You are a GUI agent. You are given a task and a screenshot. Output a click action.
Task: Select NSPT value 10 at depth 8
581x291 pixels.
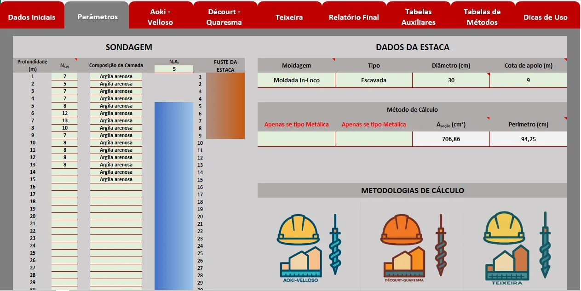tap(64, 128)
